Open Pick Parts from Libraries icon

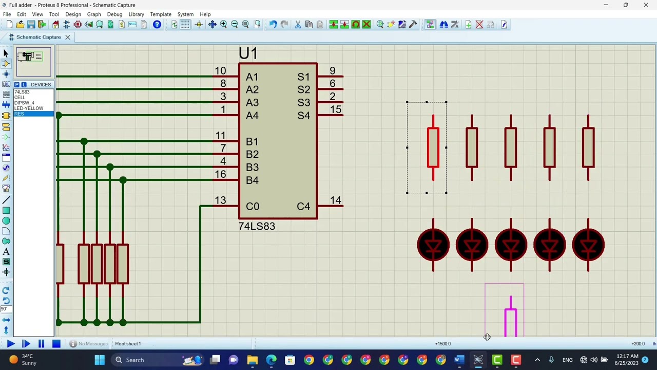380,24
